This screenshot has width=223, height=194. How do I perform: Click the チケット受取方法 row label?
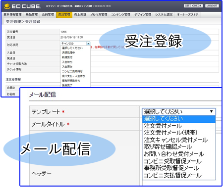tap(17, 64)
